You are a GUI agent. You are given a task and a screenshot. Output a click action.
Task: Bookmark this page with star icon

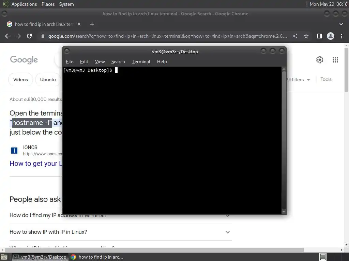click(x=306, y=36)
